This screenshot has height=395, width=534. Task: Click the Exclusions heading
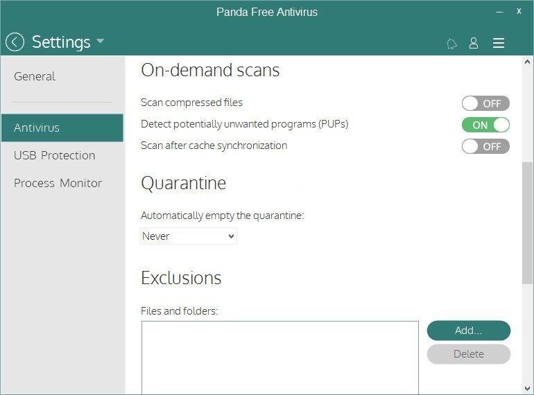pos(181,278)
